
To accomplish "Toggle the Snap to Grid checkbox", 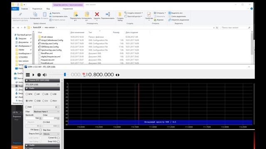I will point(41,134).
